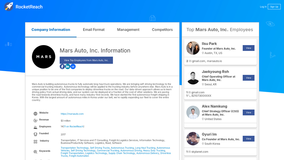Click the dollar icon beside Revenue

pyautogui.click(x=35, y=121)
